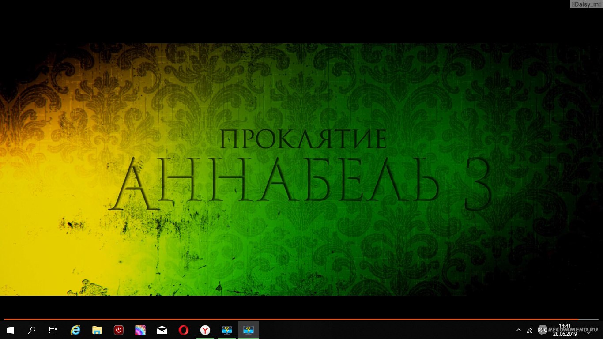Open Task View on the taskbar
The width and height of the screenshot is (603, 339).
[53, 330]
